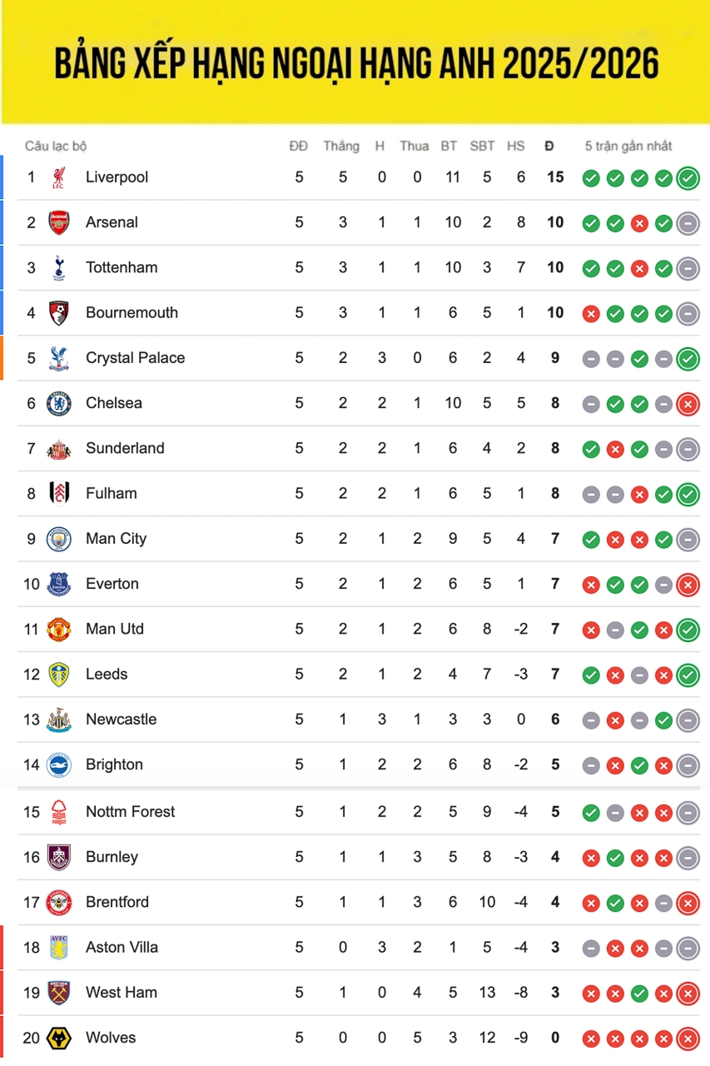Click the 'Câu lạc bộ' column header
Screen dimensions: 710x1066
click(x=56, y=147)
